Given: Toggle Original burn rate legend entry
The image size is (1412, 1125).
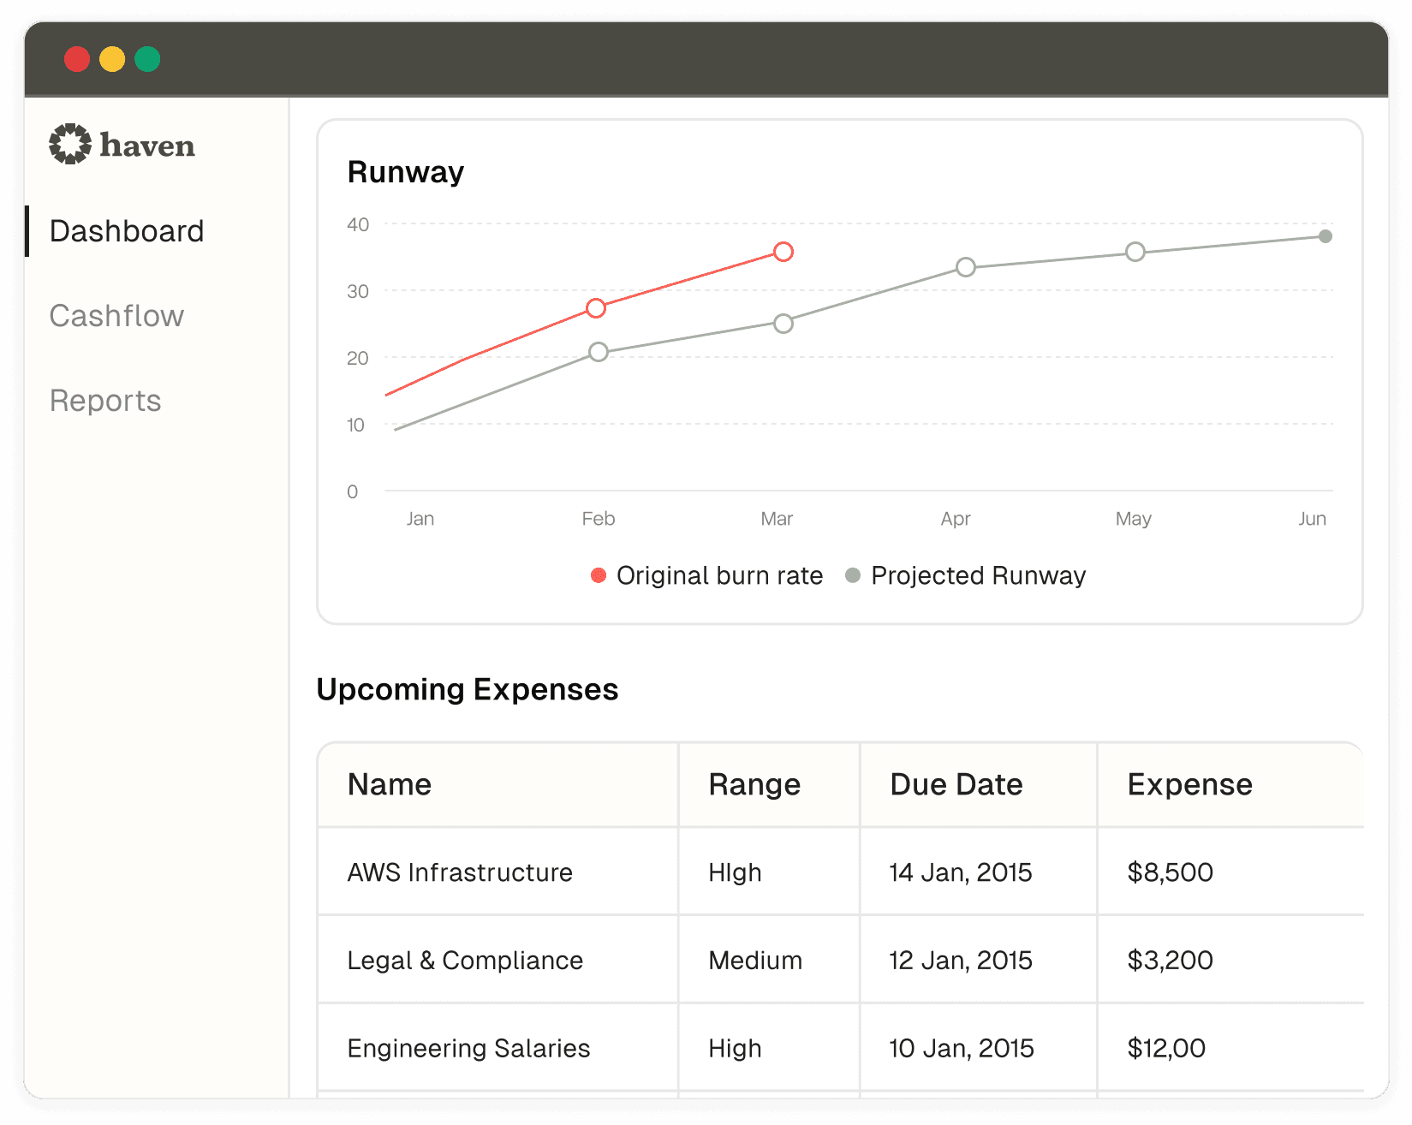Looking at the screenshot, I should click(718, 575).
